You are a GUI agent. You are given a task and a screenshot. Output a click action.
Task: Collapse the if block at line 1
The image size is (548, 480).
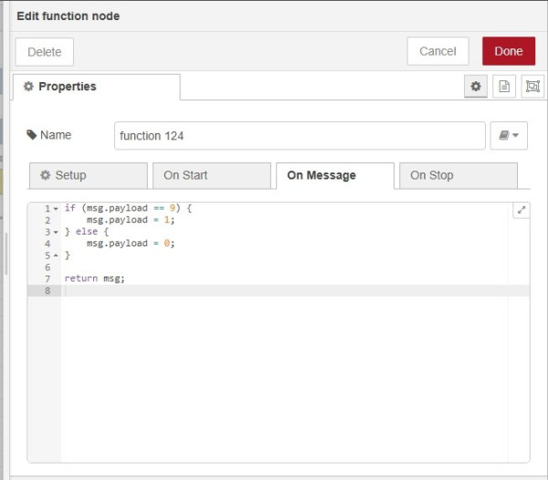click(56, 209)
